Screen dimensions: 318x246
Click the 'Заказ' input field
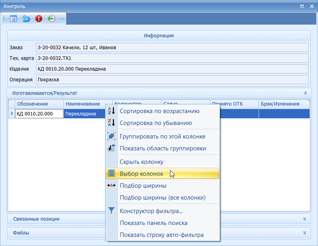(x=172, y=48)
